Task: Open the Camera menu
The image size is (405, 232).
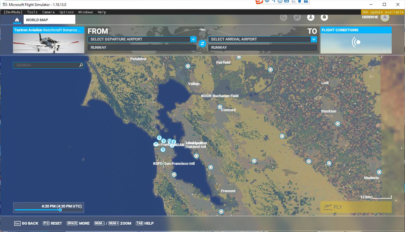Action: pos(48,12)
